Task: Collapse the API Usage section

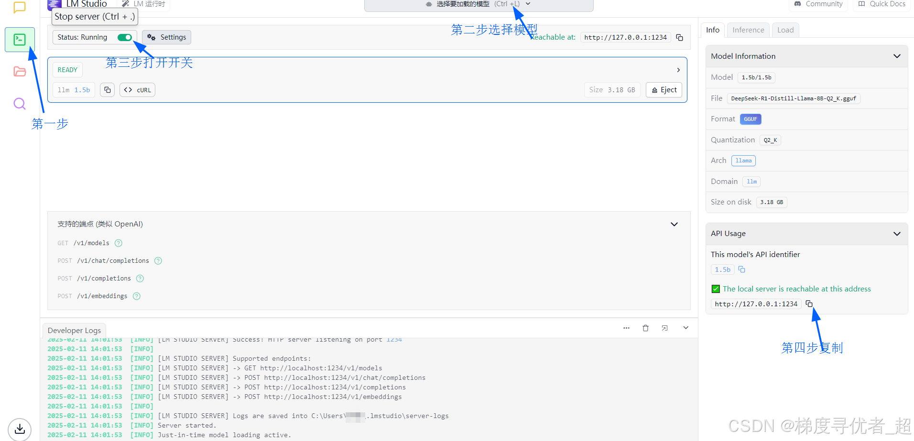Action: [897, 234]
